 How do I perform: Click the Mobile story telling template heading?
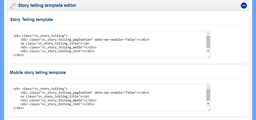[38, 72]
